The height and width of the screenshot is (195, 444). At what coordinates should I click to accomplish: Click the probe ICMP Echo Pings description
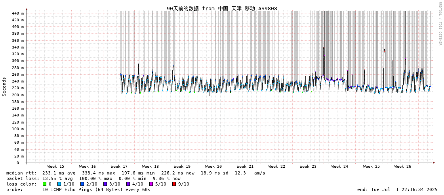pyautogui.click(x=96, y=189)
